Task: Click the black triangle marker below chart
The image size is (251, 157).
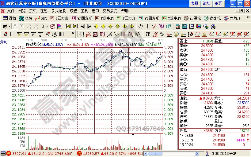Action: 133,134
